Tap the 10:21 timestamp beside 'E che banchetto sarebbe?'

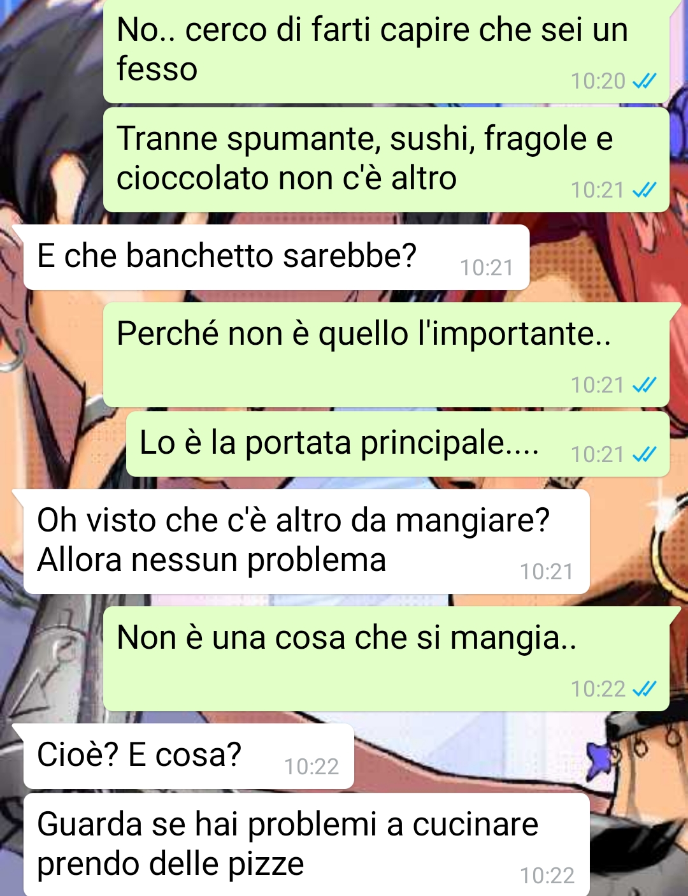487,268
